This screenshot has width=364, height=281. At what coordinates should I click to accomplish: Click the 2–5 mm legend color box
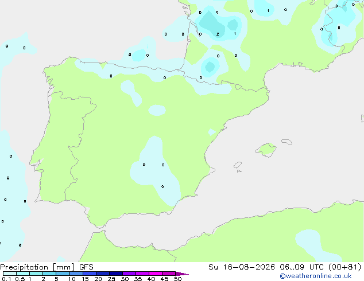[x=49, y=274]
